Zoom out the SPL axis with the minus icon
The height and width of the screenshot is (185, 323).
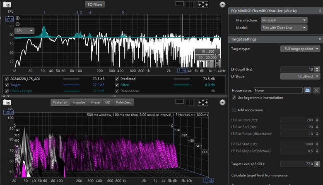pyautogui.click(x=18, y=24)
